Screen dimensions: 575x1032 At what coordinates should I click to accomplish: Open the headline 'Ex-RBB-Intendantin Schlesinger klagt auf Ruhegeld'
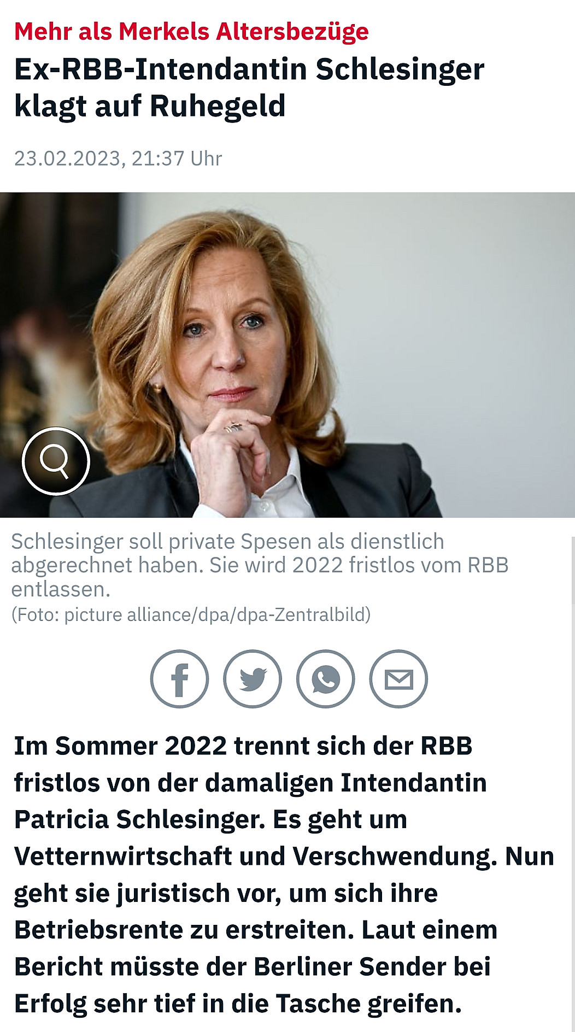(x=249, y=87)
